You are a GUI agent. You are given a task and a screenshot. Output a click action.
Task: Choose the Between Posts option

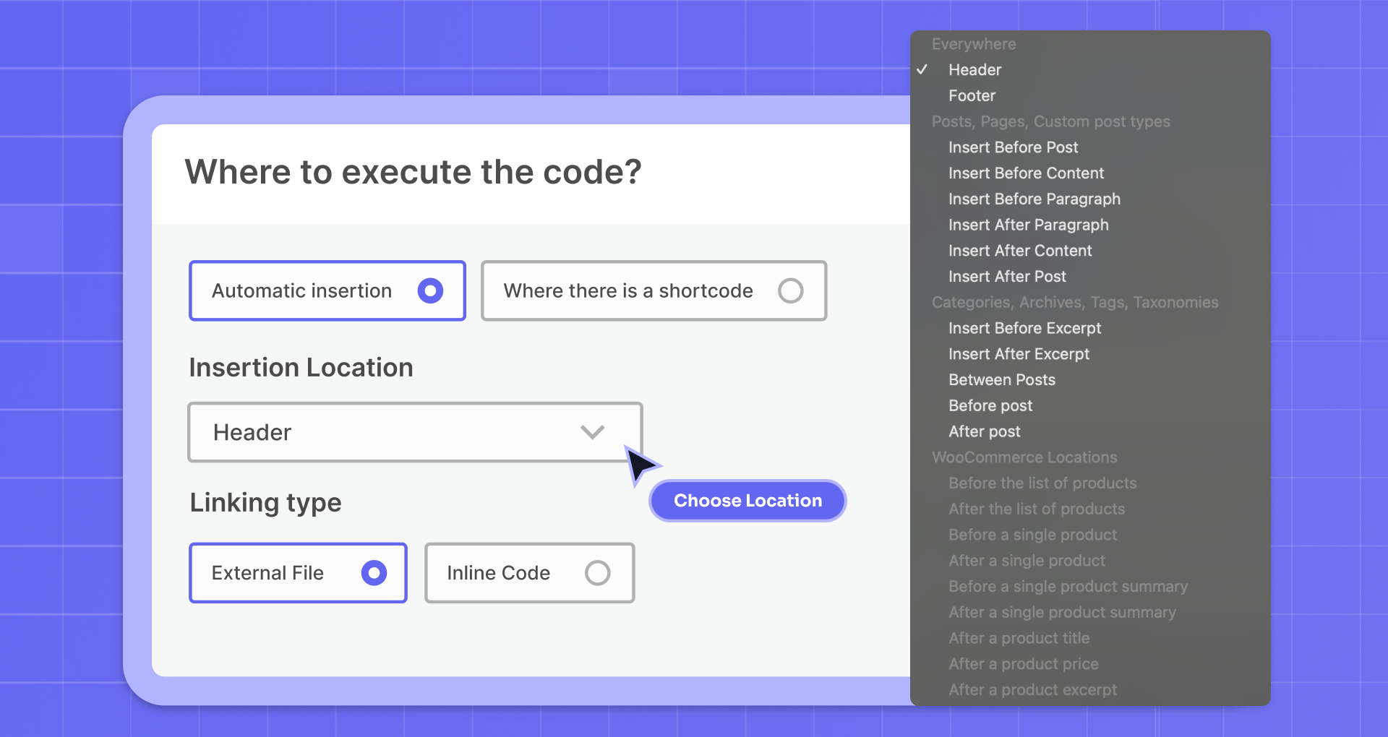pyautogui.click(x=1001, y=380)
